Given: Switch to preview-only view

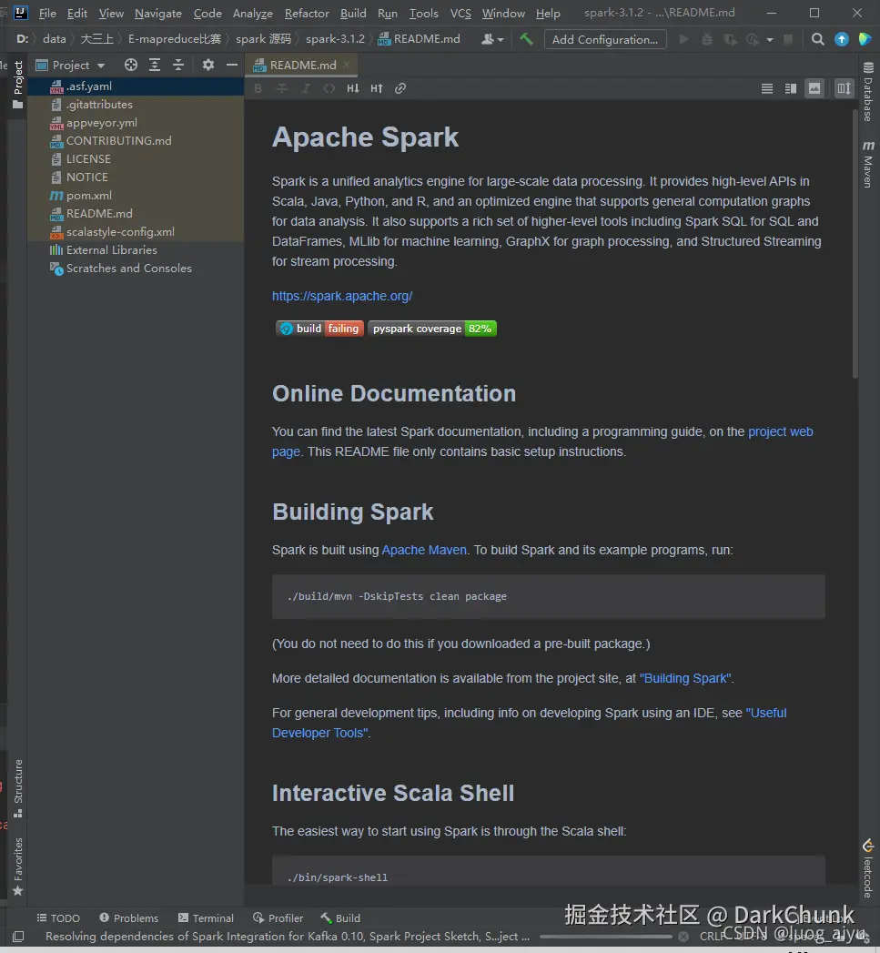Looking at the screenshot, I should click(x=814, y=88).
